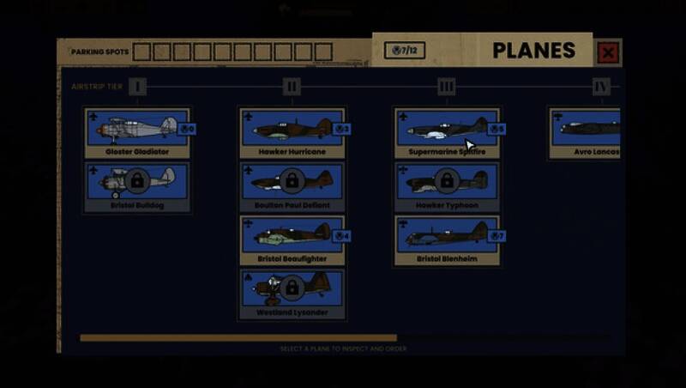Viewport: 686px width, 388px height.
Task: Jump to Airstrip Tier II marker
Action: point(292,87)
